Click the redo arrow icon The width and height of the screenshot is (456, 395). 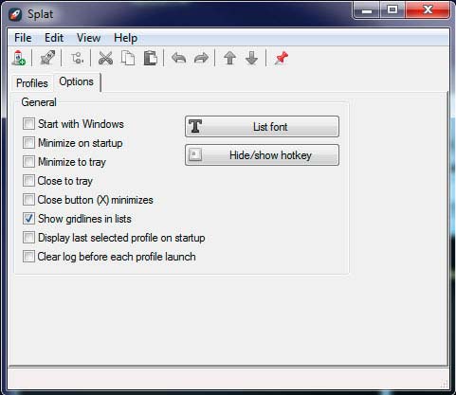tap(201, 58)
